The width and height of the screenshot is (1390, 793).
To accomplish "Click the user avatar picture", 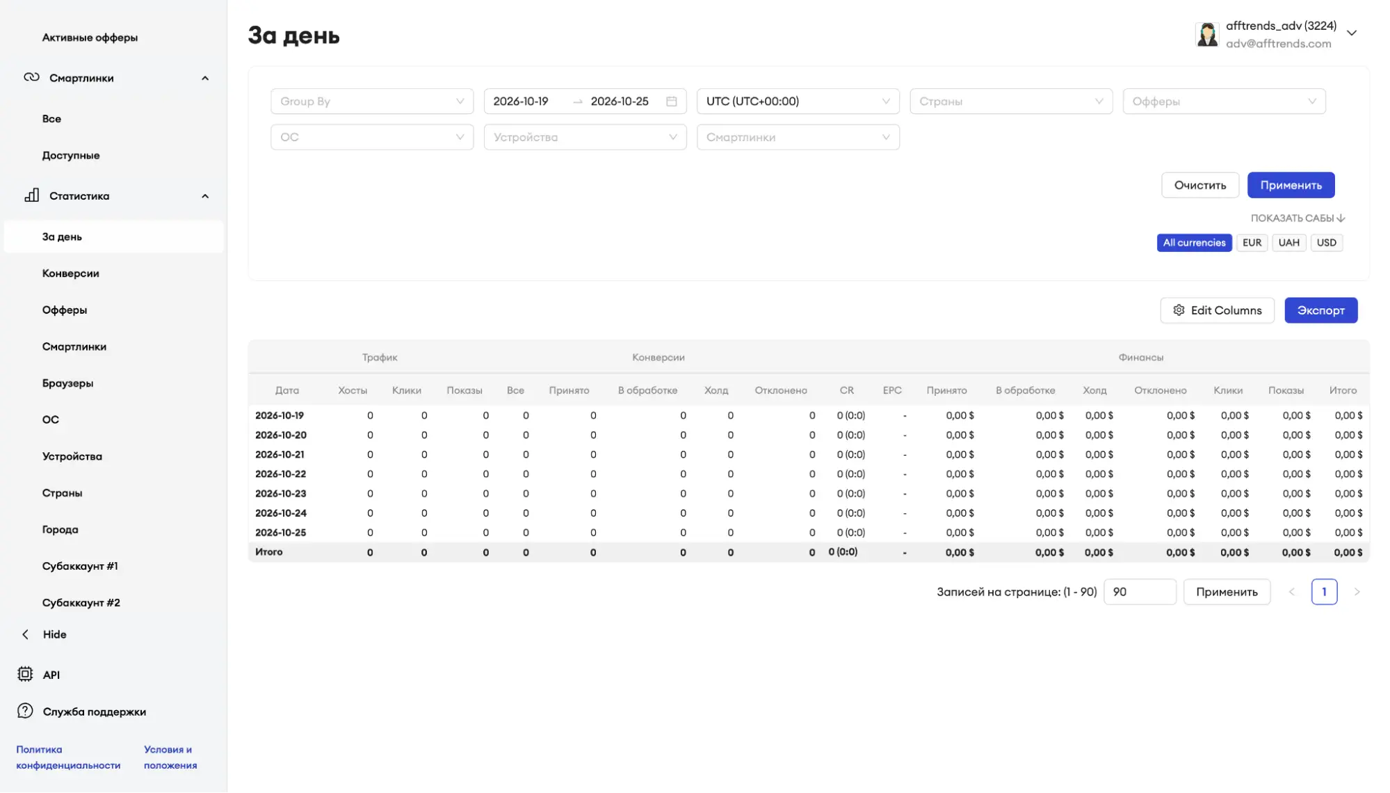I will tap(1207, 33).
